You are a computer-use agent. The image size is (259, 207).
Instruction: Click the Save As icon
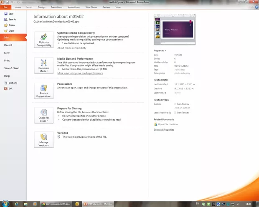point(5,19)
